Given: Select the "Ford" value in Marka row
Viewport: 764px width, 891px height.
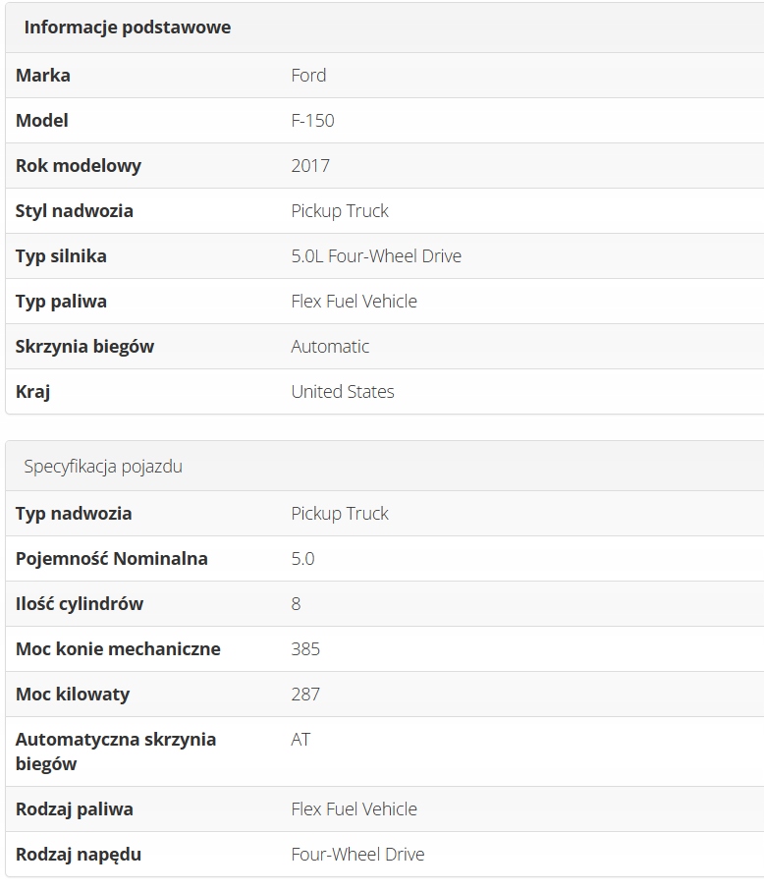Looking at the screenshot, I should click(308, 76).
